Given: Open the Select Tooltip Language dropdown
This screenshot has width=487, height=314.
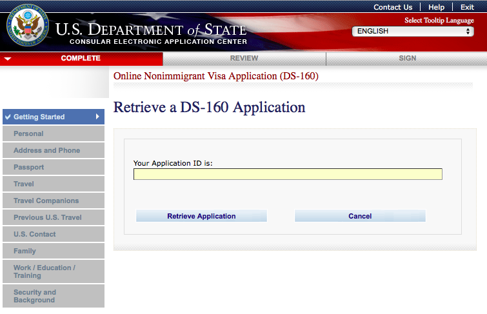Looking at the screenshot, I should (x=413, y=31).
